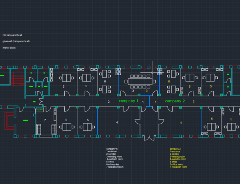Click the green "company 2" label

click(x=175, y=101)
